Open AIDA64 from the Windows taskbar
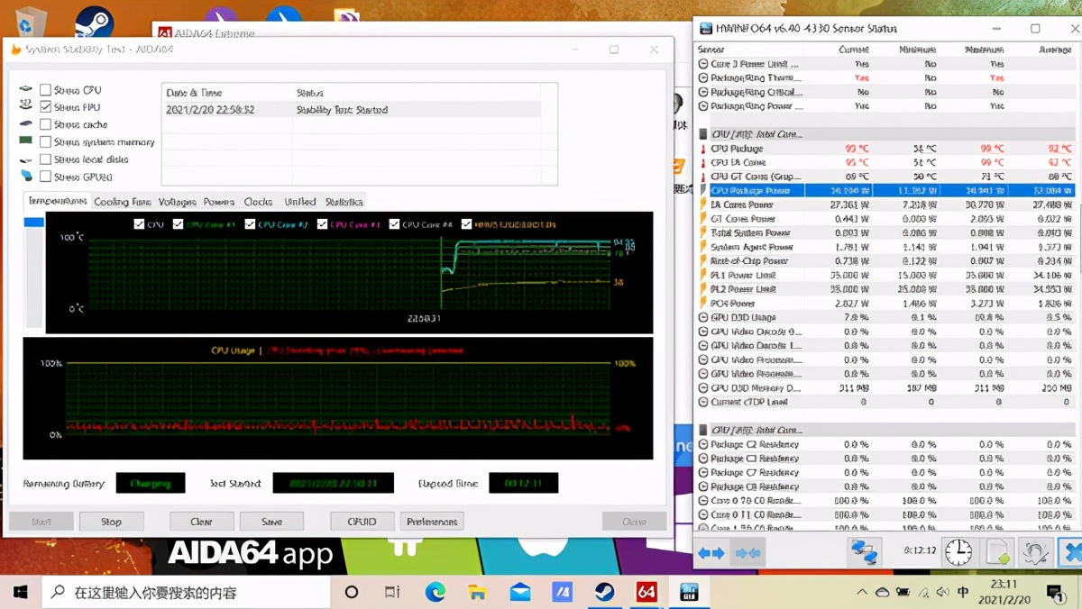The width and height of the screenshot is (1082, 609). 646,592
